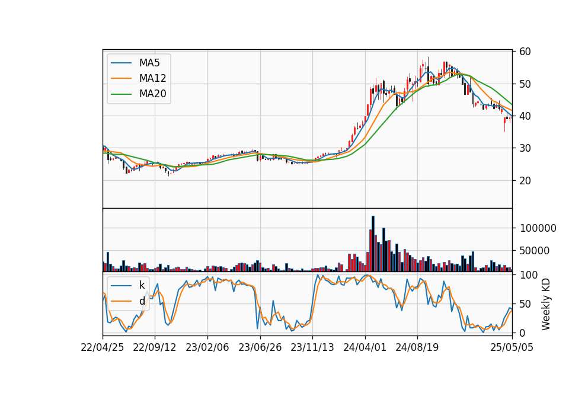Click the 24/04/01 date tick label
The width and height of the screenshot is (569, 409).
(x=365, y=347)
